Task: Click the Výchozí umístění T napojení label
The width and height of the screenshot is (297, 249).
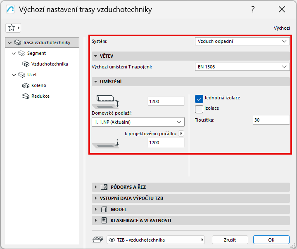Action: coord(122,67)
